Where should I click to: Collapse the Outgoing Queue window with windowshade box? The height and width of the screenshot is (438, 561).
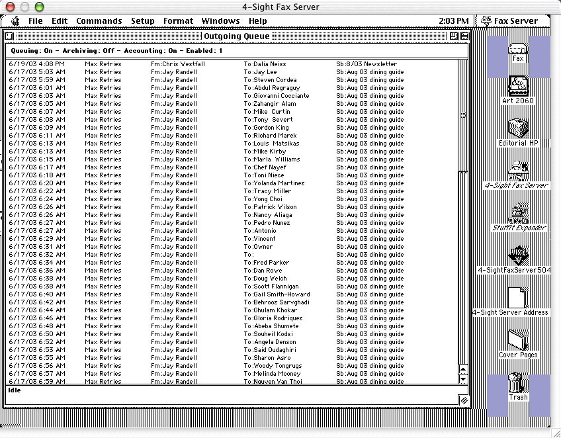[x=464, y=36]
